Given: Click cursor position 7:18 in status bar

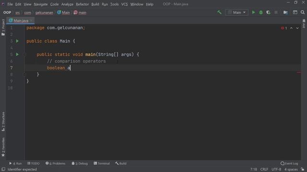Looking at the screenshot, I should [254, 169].
